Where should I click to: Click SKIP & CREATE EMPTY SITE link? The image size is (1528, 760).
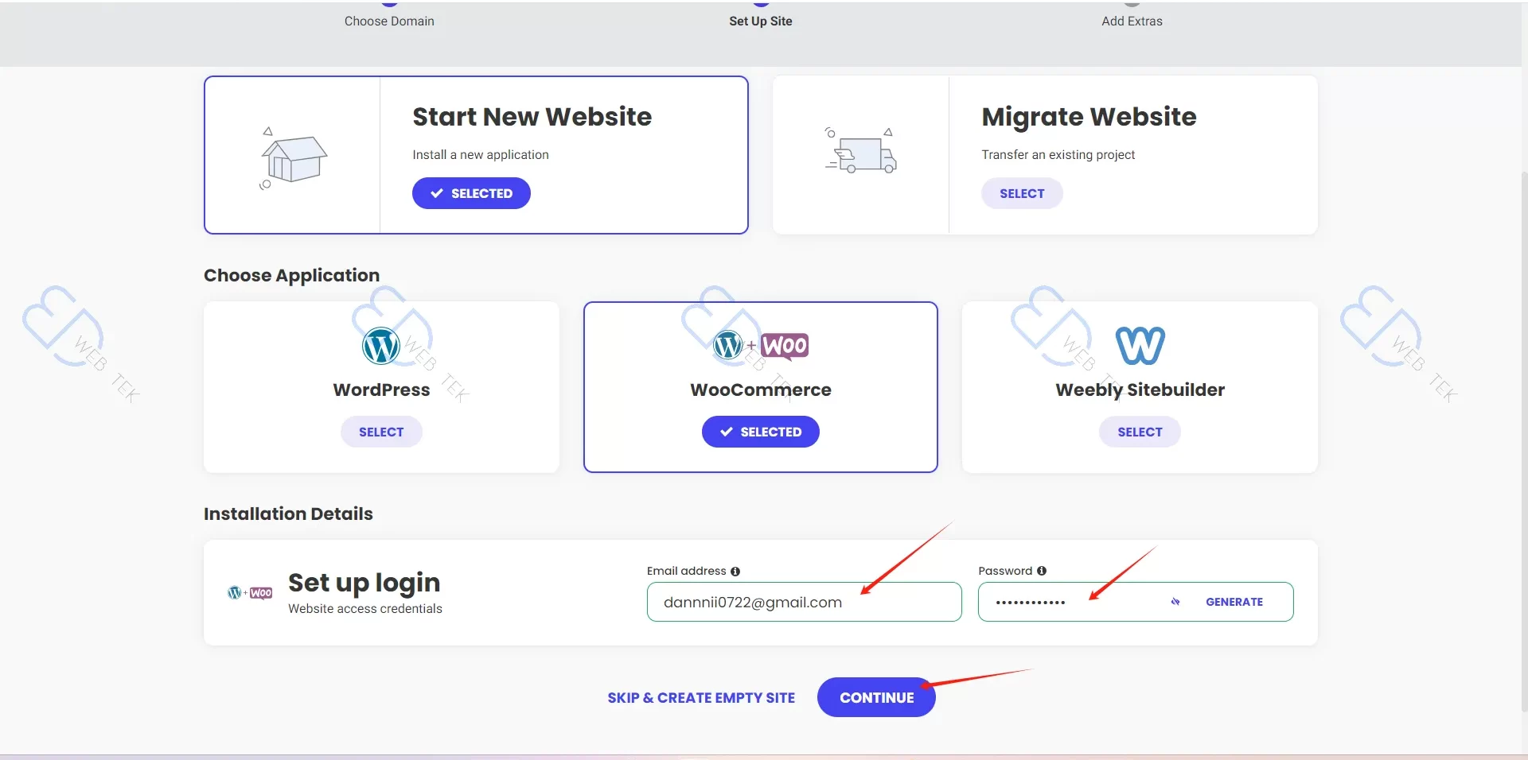pyautogui.click(x=701, y=697)
